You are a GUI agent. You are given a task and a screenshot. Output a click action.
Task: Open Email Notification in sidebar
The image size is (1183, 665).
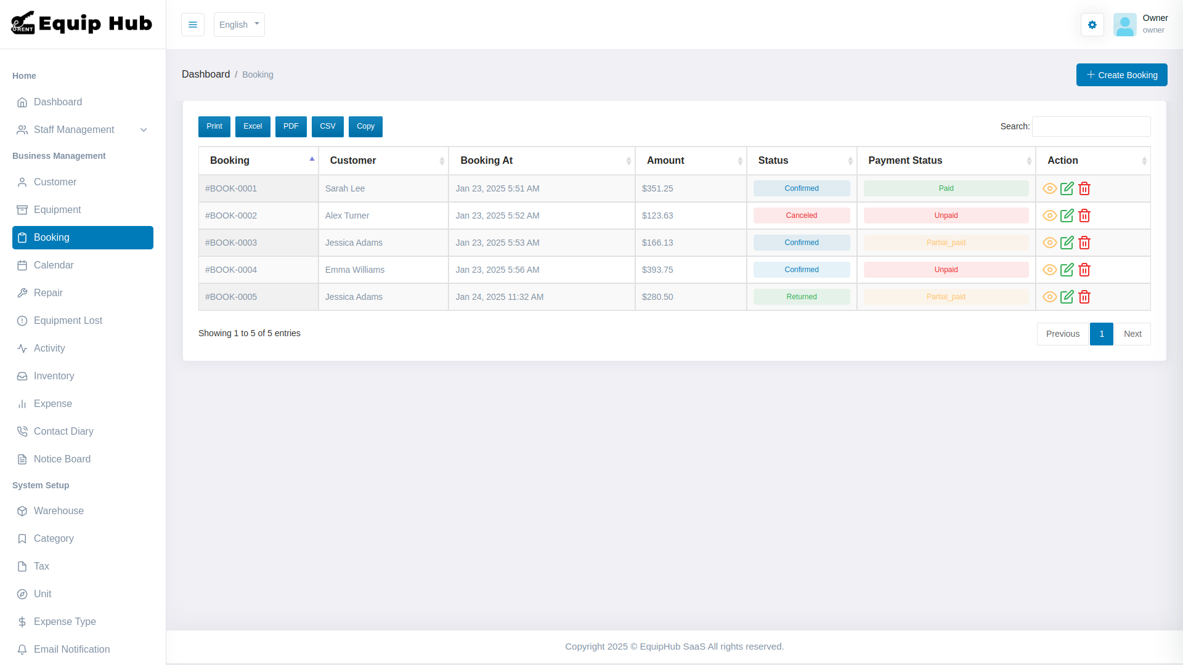(x=83, y=650)
